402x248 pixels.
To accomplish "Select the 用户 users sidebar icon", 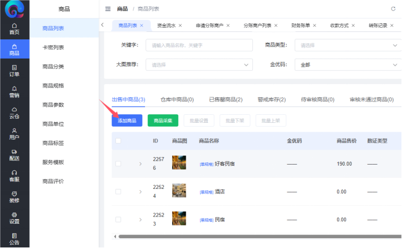I will pos(14,134).
